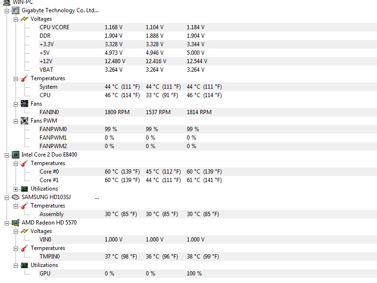
Task: Click the Intel Core 2 Duo processor icon
Action: [x=16, y=155]
